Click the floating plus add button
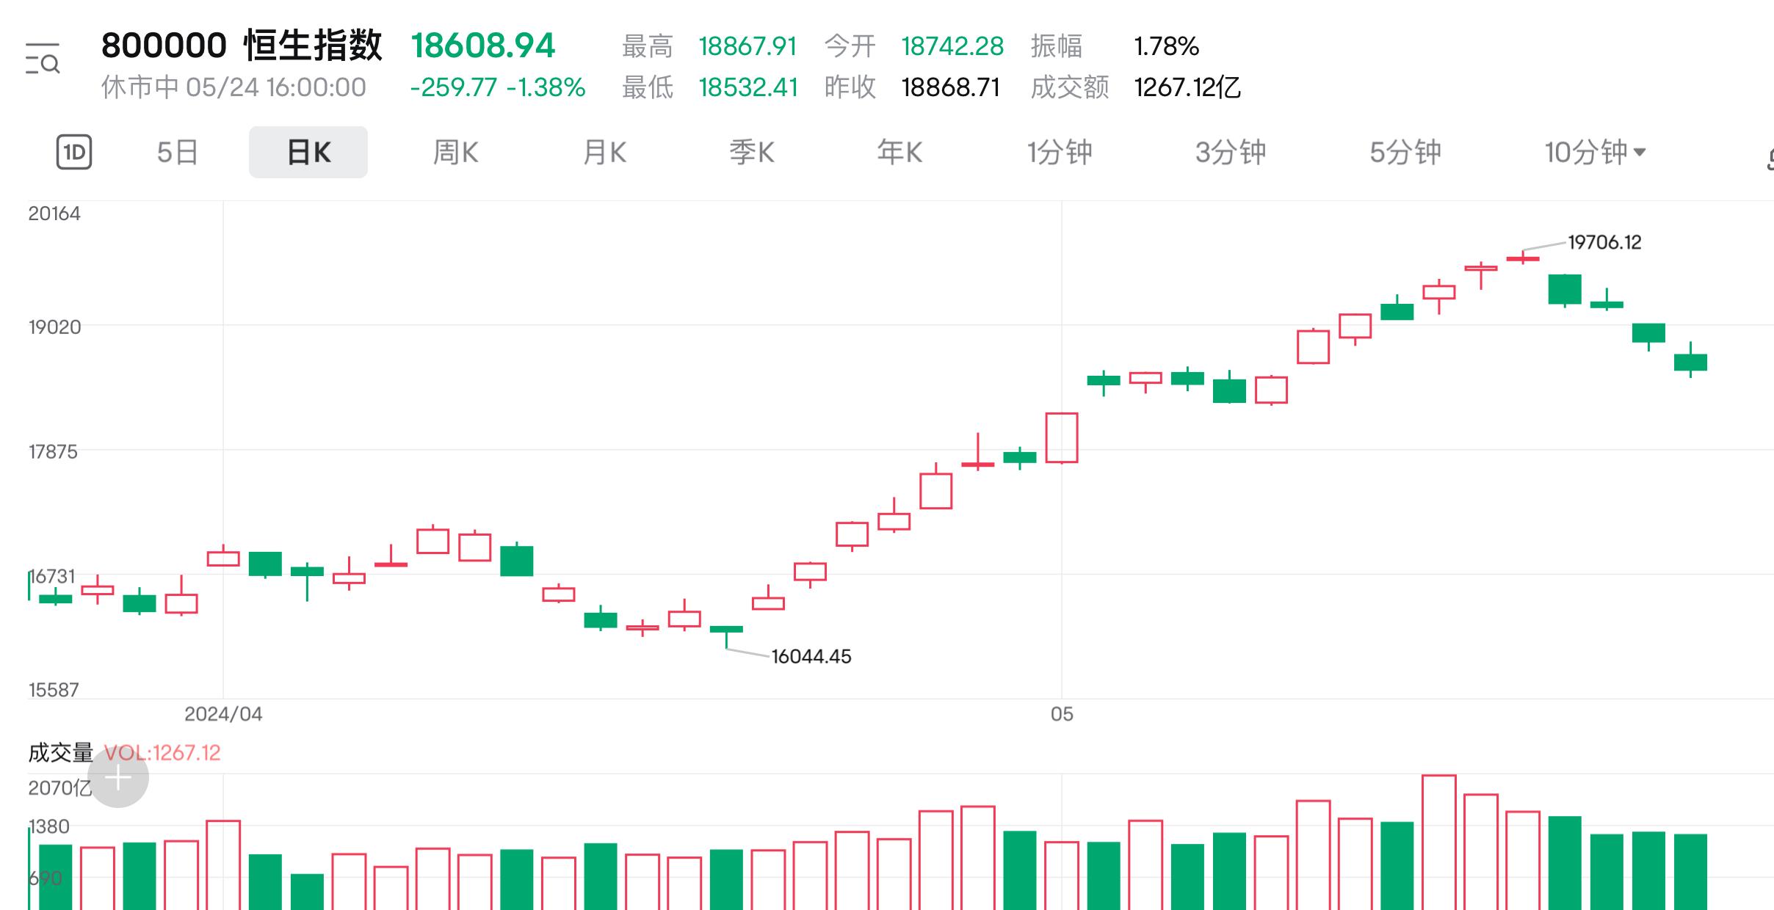The image size is (1774, 910). click(118, 777)
